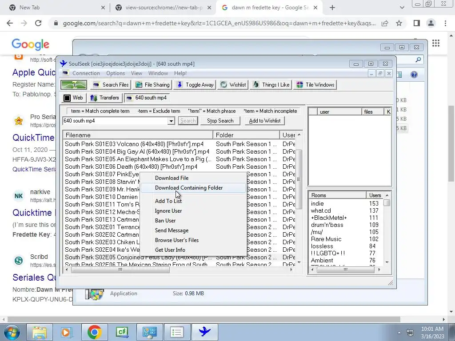
Task: Select Add To List menu entry
Action: coord(193,201)
